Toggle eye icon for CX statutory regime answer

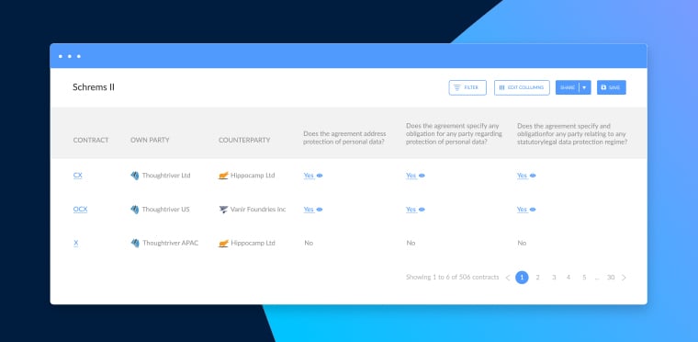[533, 176]
